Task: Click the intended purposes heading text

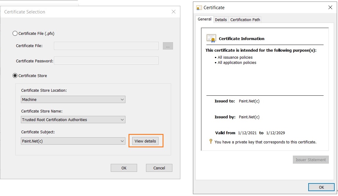Action: click(261, 50)
